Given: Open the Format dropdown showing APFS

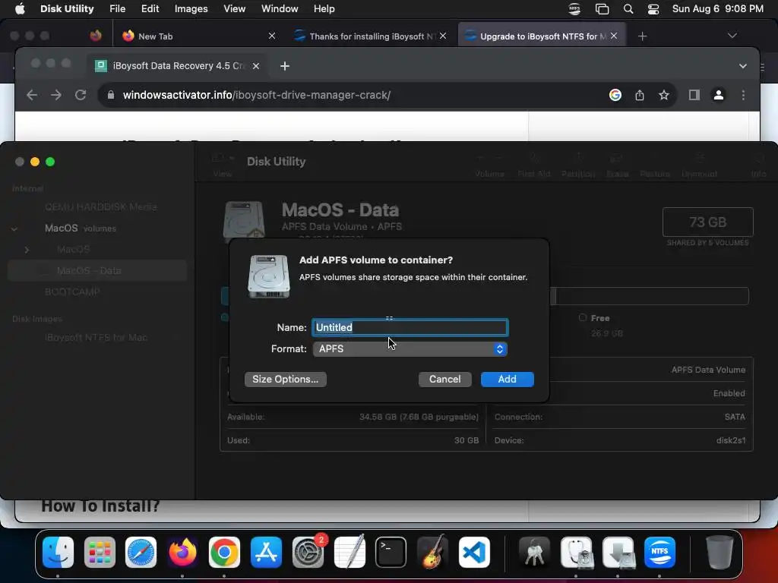Looking at the screenshot, I should (x=410, y=349).
